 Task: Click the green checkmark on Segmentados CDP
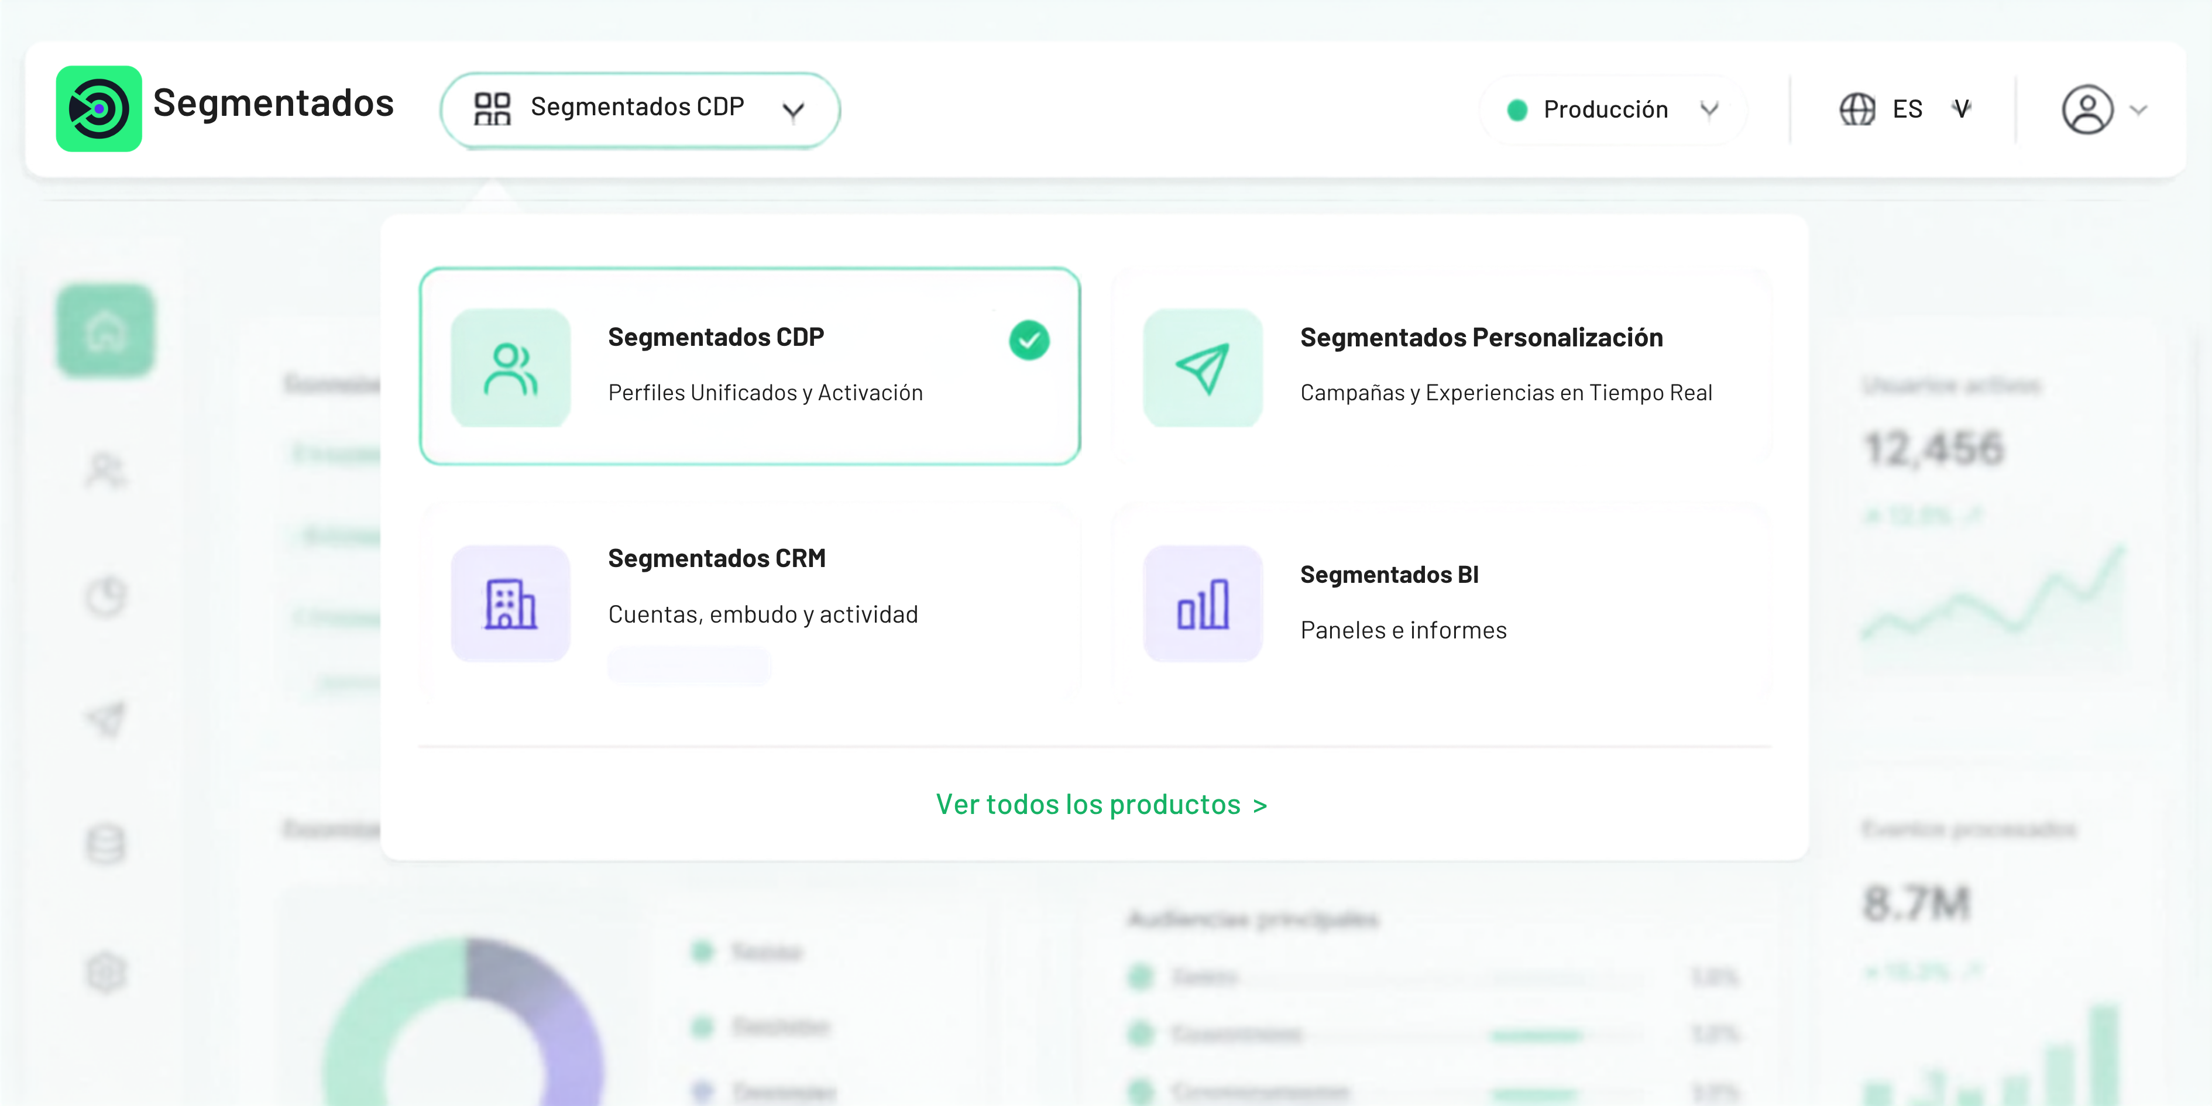(x=1029, y=340)
